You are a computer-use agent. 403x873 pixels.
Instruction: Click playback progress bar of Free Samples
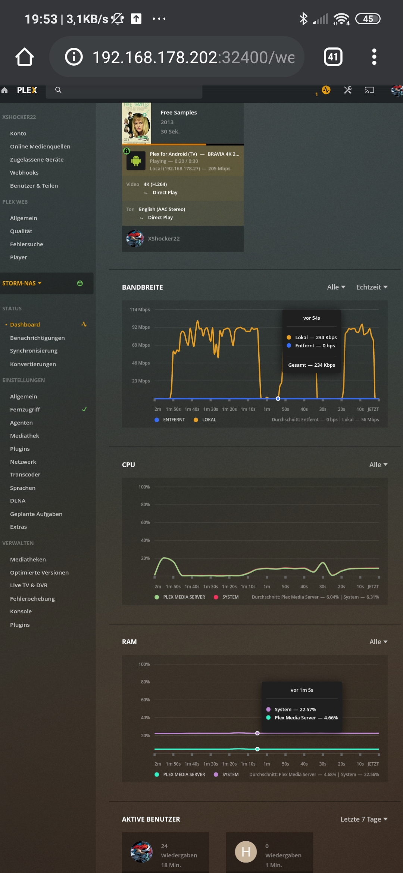(x=183, y=144)
